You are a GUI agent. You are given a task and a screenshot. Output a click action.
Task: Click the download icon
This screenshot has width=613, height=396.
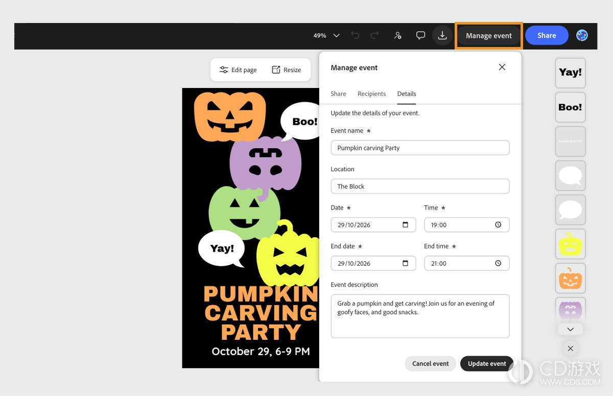pyautogui.click(x=442, y=35)
